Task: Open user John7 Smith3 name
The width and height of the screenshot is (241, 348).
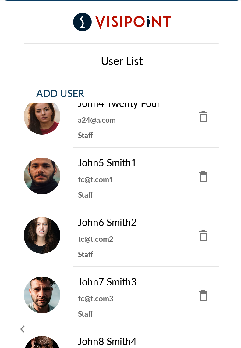Action: pos(107,282)
